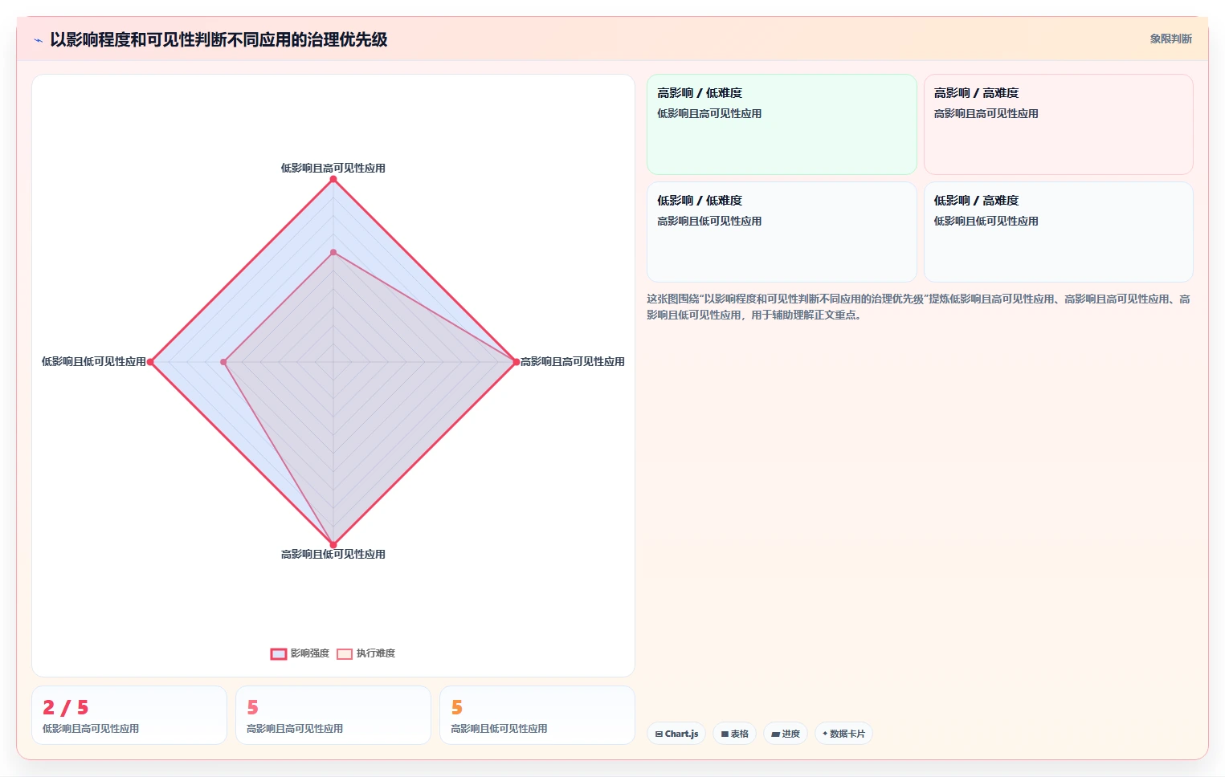
Task: Click the title 以影响程度和可见性判断不同应用的治理优先级
Action: pos(218,39)
